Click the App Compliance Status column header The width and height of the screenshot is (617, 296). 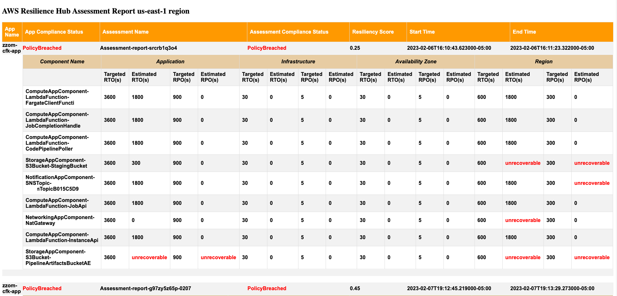tap(61, 32)
